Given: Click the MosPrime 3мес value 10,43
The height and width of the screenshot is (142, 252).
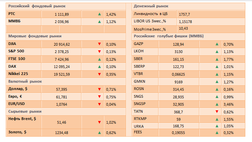Looking at the screenshot, I should click(184, 29).
